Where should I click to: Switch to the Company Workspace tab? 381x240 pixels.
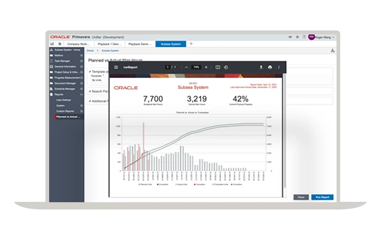pyautogui.click(x=78, y=44)
